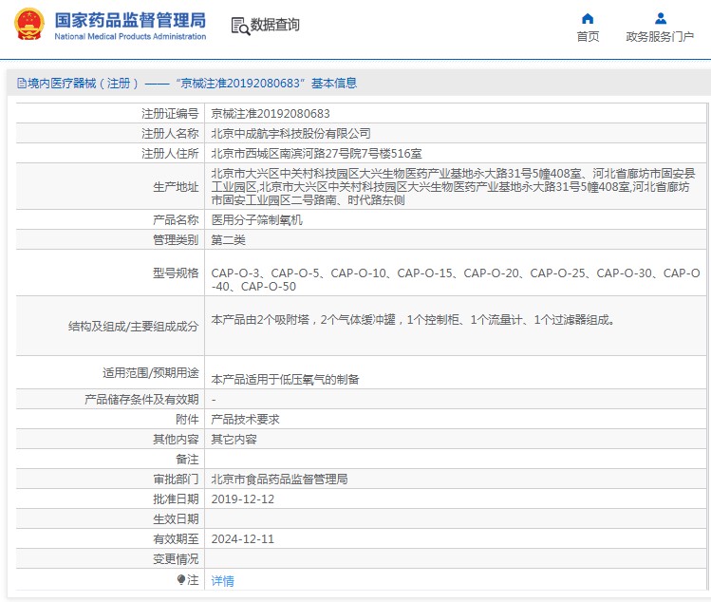Viewport: 711px width, 602px height.
Task: Click the lightbulb icon beside 注
Action: [181, 580]
